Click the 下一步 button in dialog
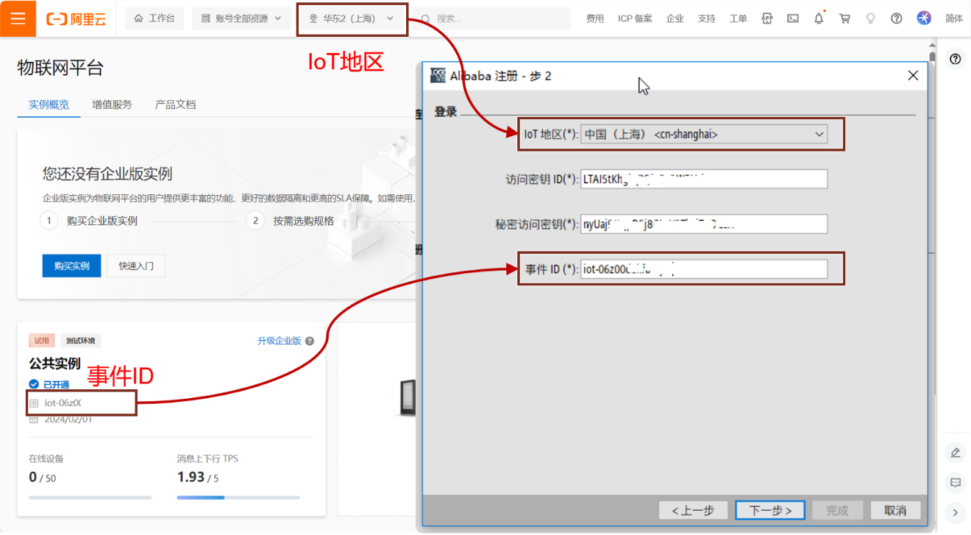This screenshot has height=535, width=971. point(770,510)
